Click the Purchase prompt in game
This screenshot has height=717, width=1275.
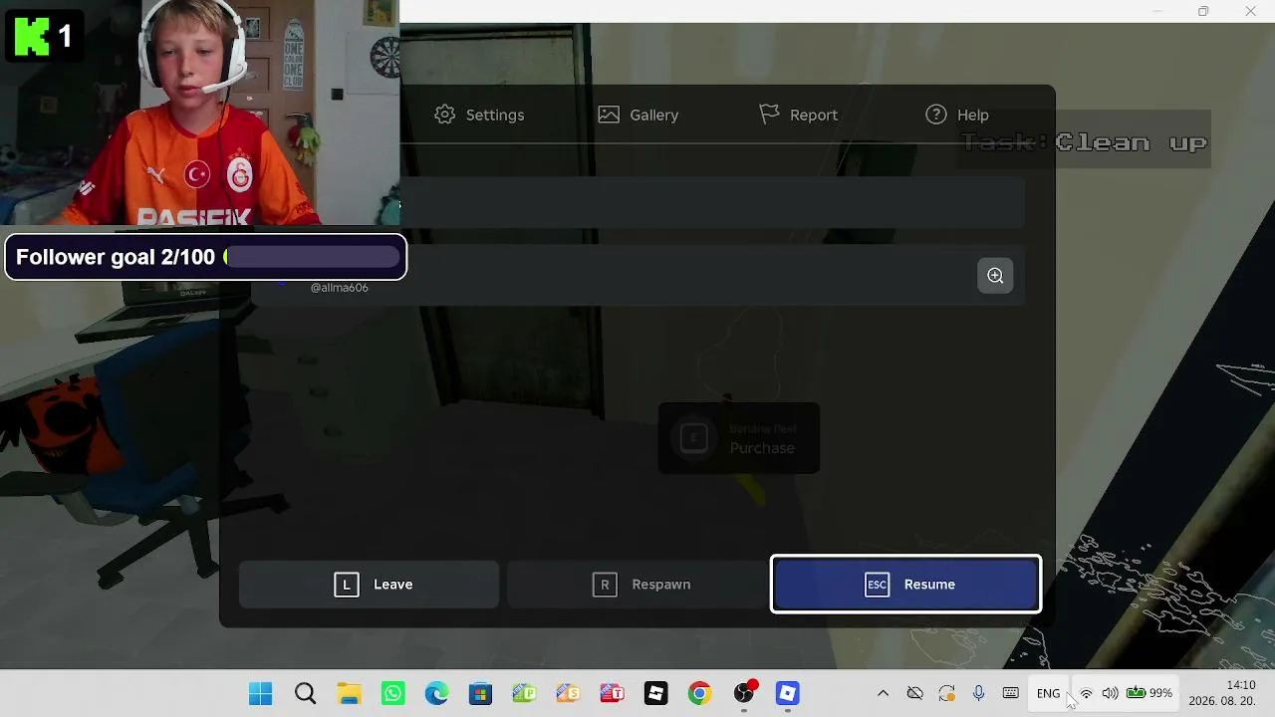tap(739, 438)
